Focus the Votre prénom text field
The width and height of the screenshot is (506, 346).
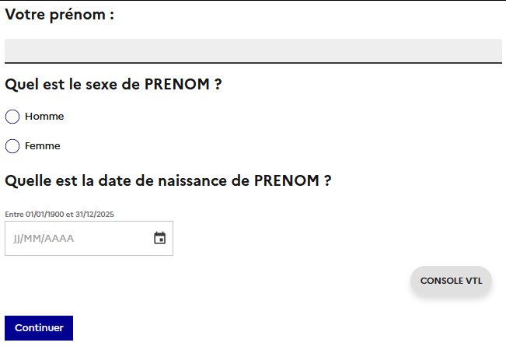point(253,51)
